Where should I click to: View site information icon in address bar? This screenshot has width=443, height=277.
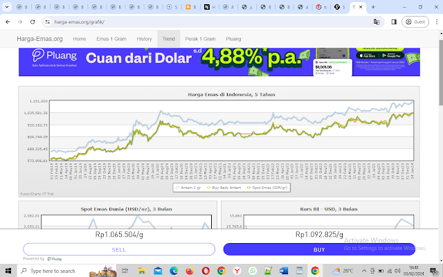[x=48, y=21]
